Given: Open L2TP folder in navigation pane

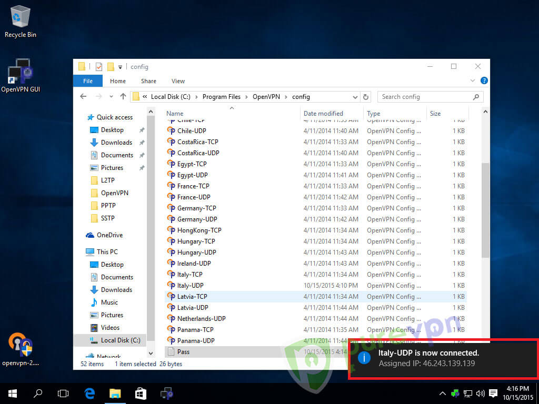Looking at the screenshot, I should click(x=107, y=180).
